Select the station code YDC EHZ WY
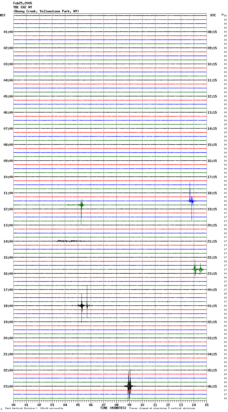 pos(23,7)
